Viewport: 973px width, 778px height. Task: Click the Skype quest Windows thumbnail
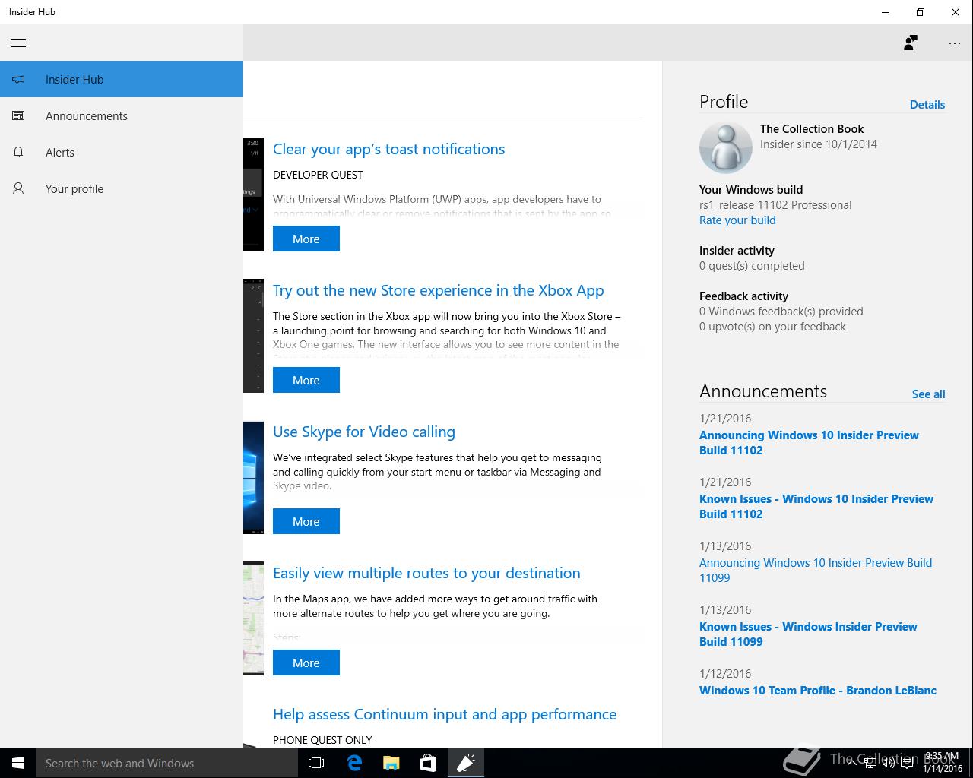click(253, 477)
